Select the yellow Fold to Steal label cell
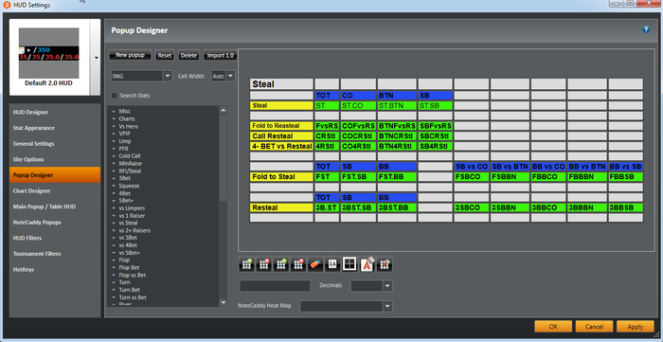Viewport: 663px width, 342px height. (281, 177)
